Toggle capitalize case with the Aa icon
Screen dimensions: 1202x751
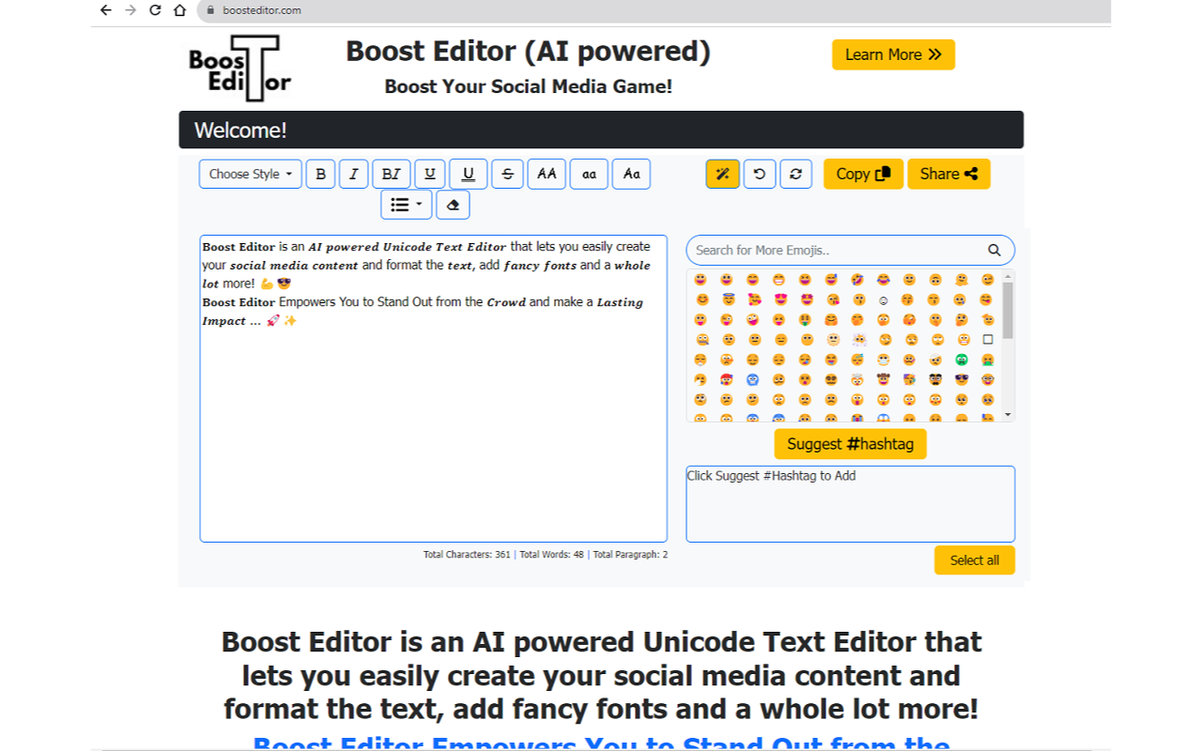tap(631, 174)
